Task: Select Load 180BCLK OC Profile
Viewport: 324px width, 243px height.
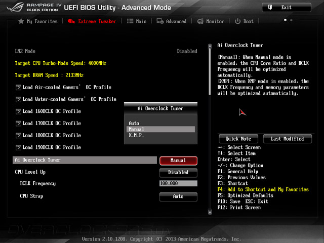Action: pos(52,135)
